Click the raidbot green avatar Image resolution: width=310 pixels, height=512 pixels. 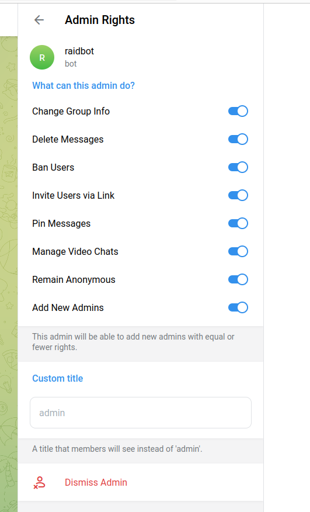42,57
